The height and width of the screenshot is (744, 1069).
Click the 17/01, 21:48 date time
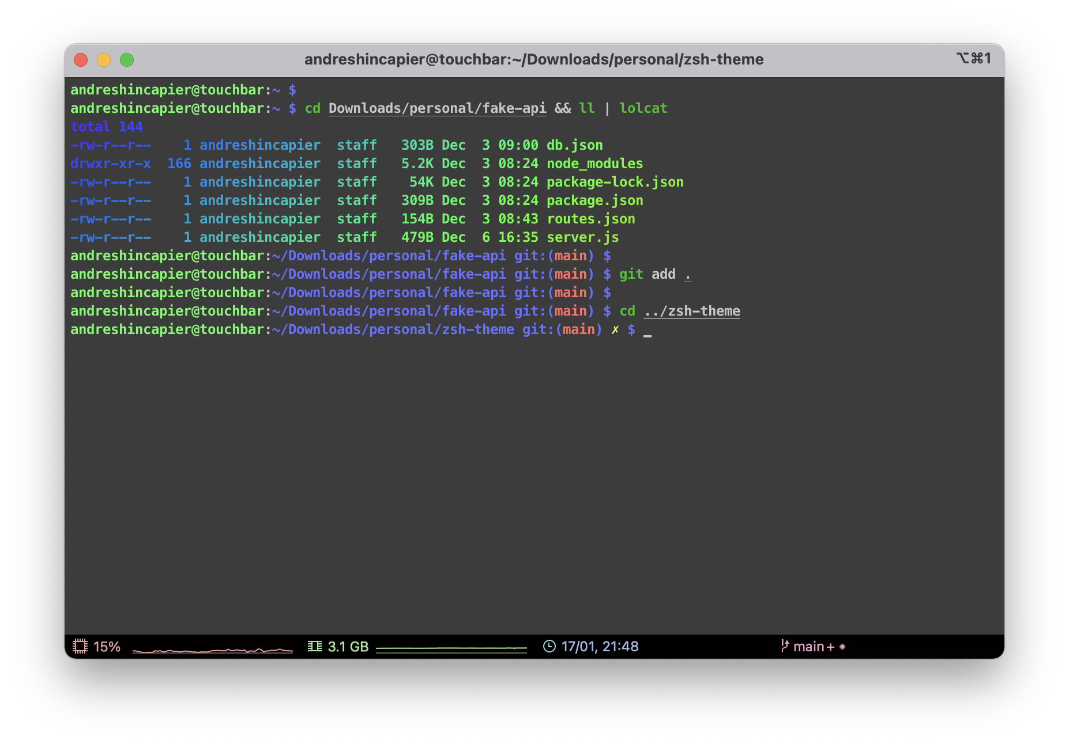coord(600,647)
